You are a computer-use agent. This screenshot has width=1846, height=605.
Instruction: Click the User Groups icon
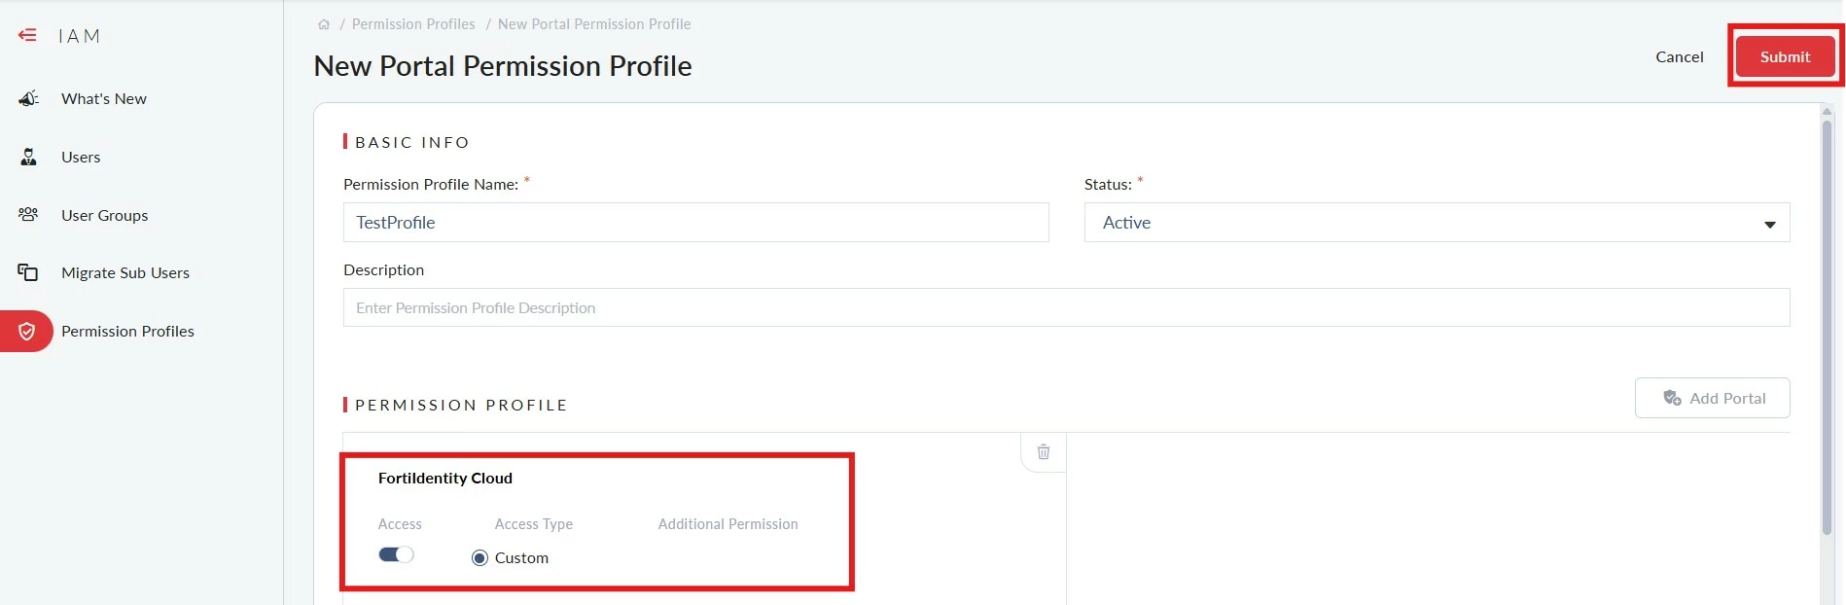28,215
